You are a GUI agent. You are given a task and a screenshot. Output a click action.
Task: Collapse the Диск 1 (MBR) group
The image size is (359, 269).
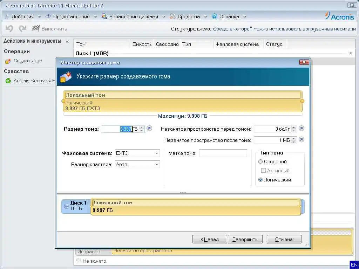coord(350,53)
